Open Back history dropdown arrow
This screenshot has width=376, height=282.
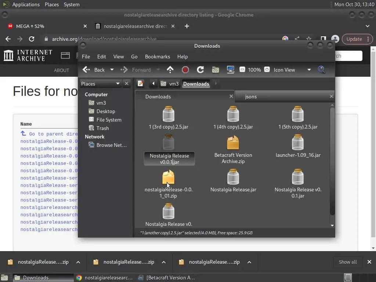(x=112, y=70)
